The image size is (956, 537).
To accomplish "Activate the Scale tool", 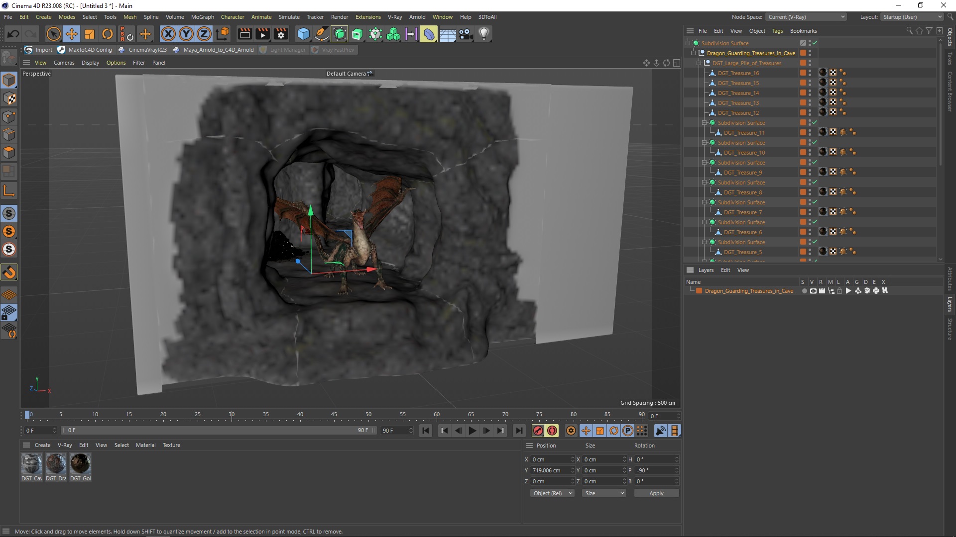I will [x=90, y=34].
